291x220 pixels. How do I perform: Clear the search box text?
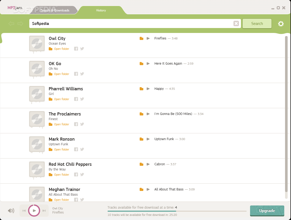(236, 24)
